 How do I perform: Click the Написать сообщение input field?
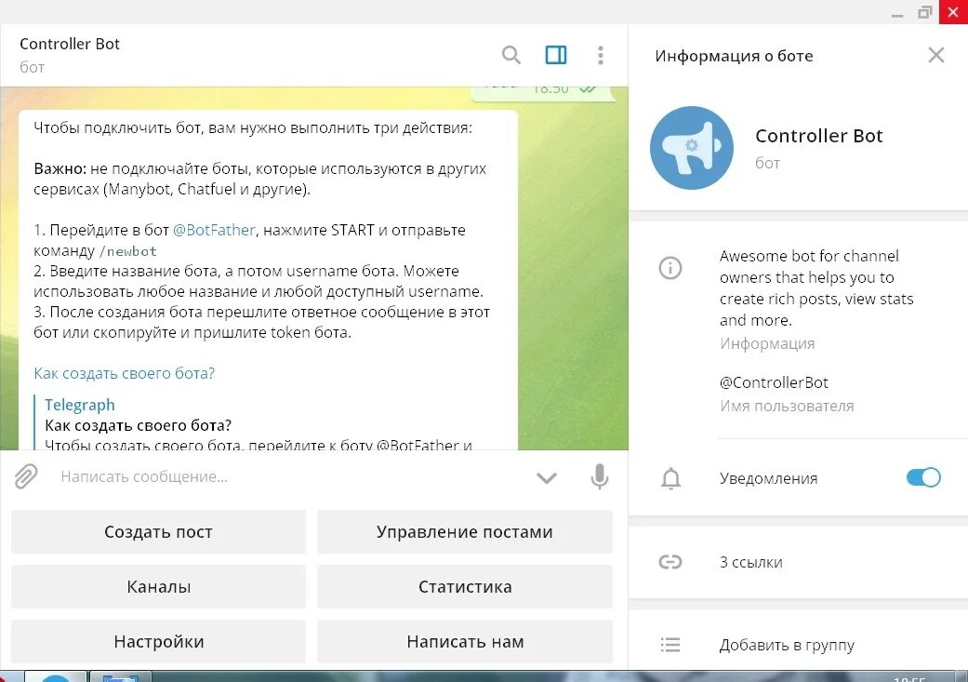tap(290, 477)
